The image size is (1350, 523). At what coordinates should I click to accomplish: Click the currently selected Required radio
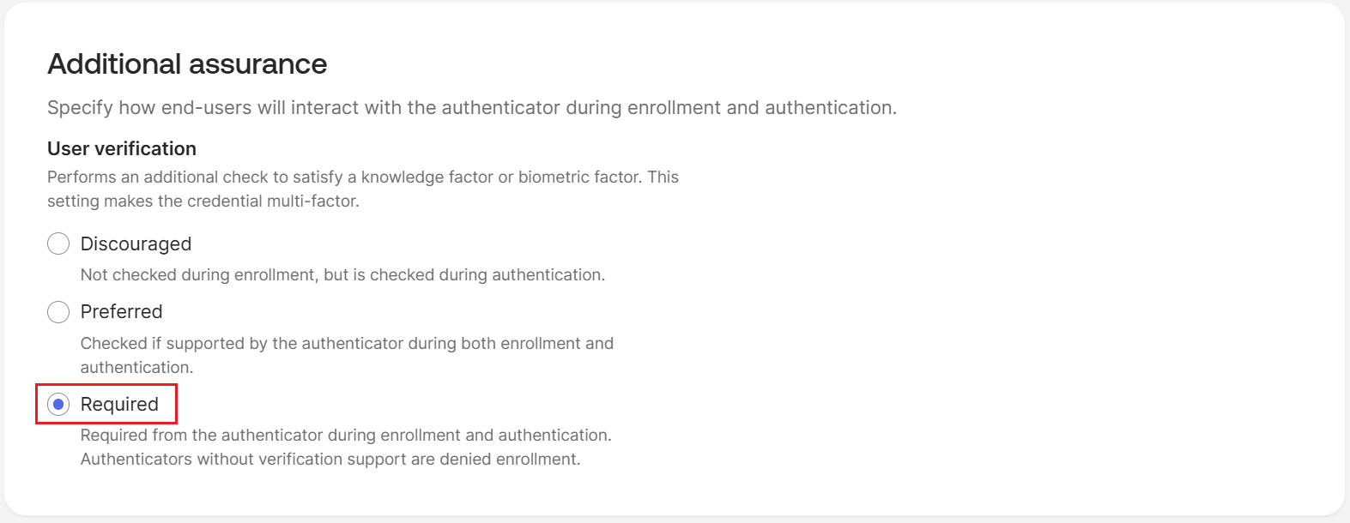[x=58, y=404]
